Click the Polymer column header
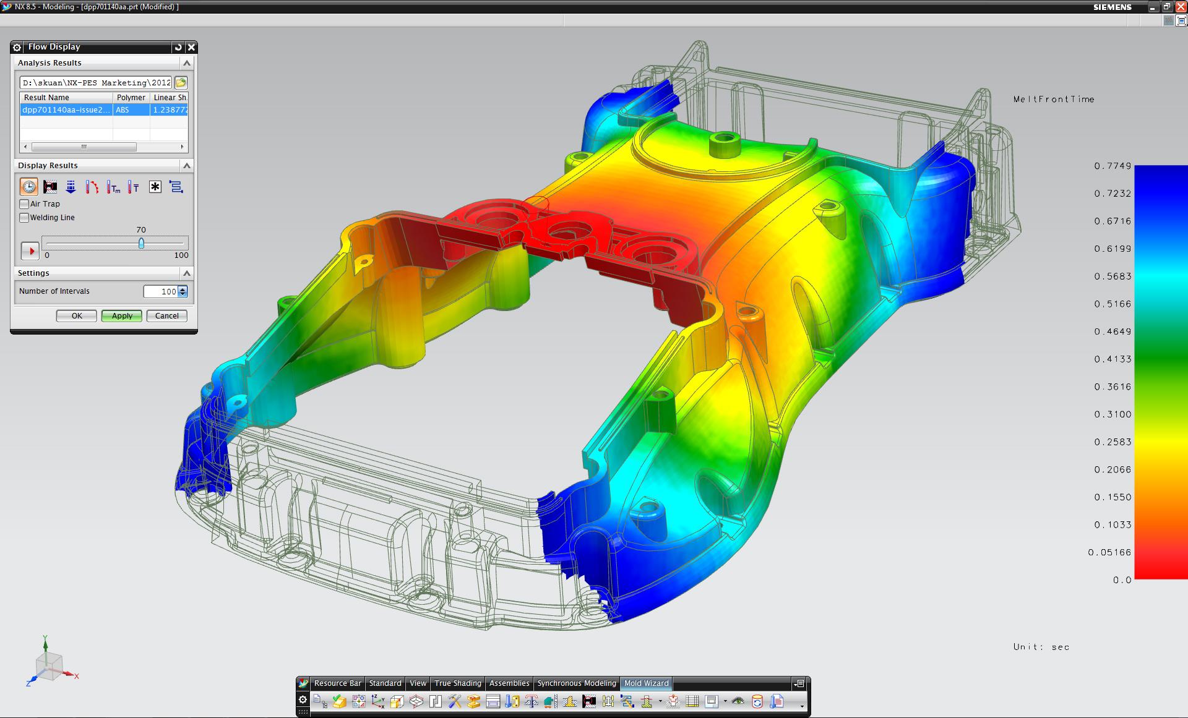This screenshot has width=1188, height=718. (131, 98)
